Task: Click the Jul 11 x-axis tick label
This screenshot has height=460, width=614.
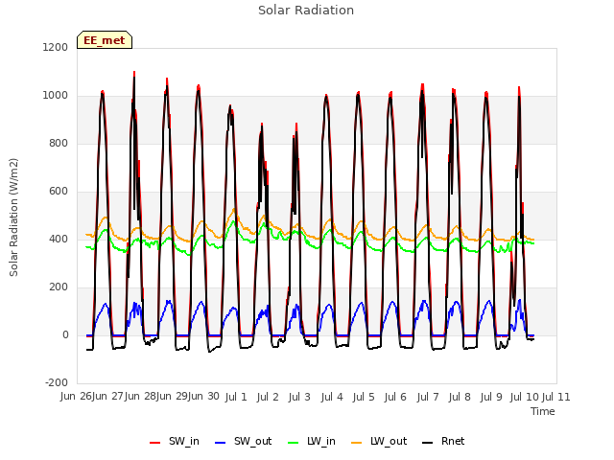Action: click(556, 397)
